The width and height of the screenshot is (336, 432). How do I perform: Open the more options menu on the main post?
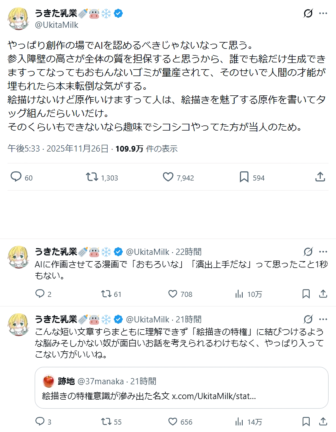click(323, 13)
